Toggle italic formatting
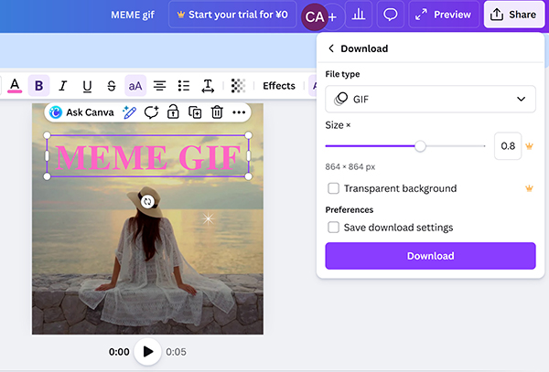 [63, 86]
